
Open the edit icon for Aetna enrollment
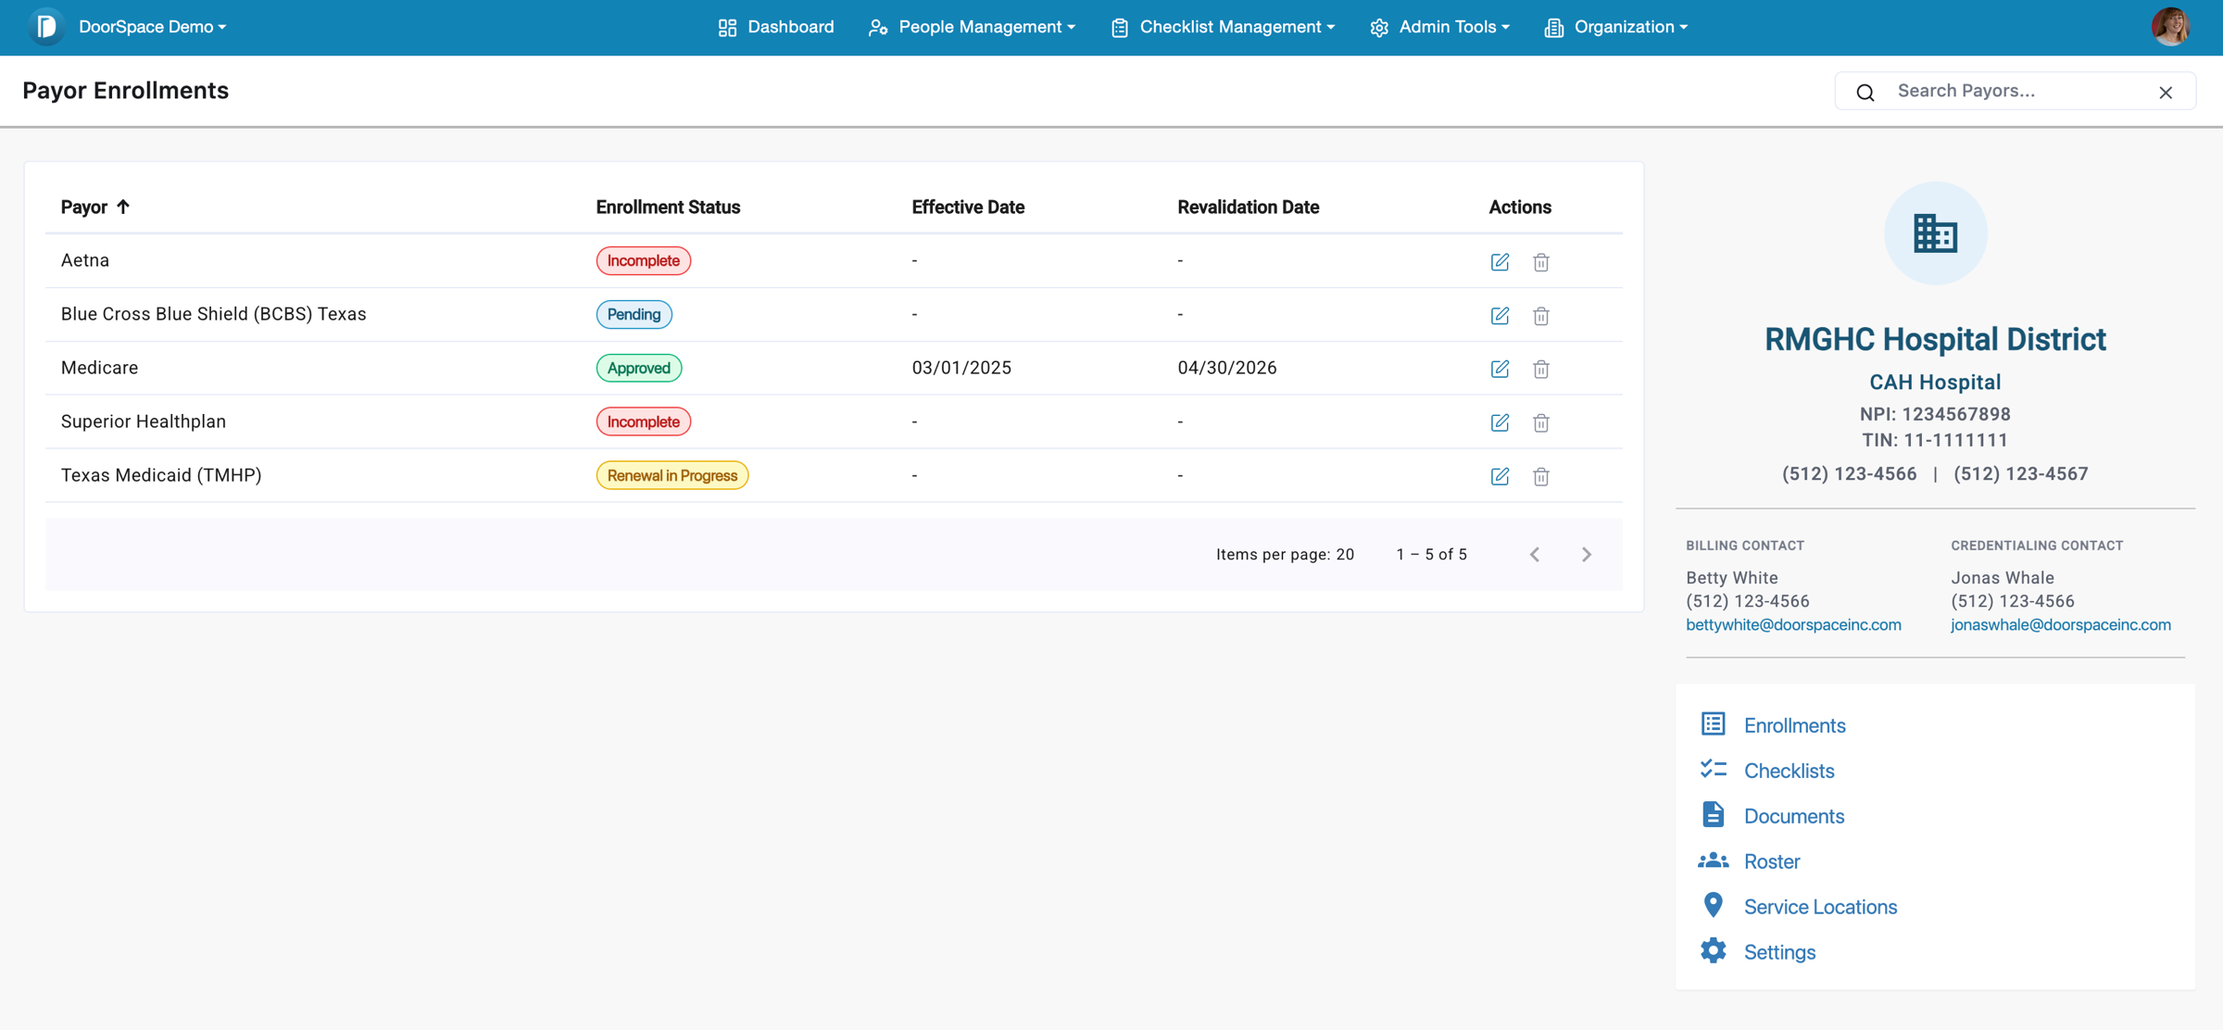(1501, 262)
